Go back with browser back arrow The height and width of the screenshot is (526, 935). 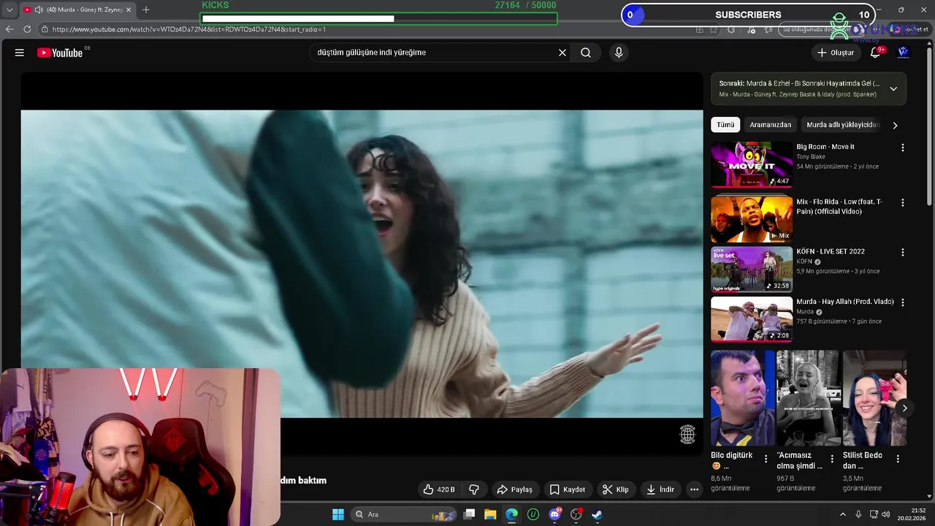(9, 29)
